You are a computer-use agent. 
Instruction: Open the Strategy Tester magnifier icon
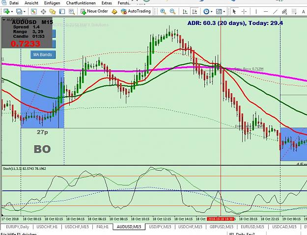[x=72, y=12]
